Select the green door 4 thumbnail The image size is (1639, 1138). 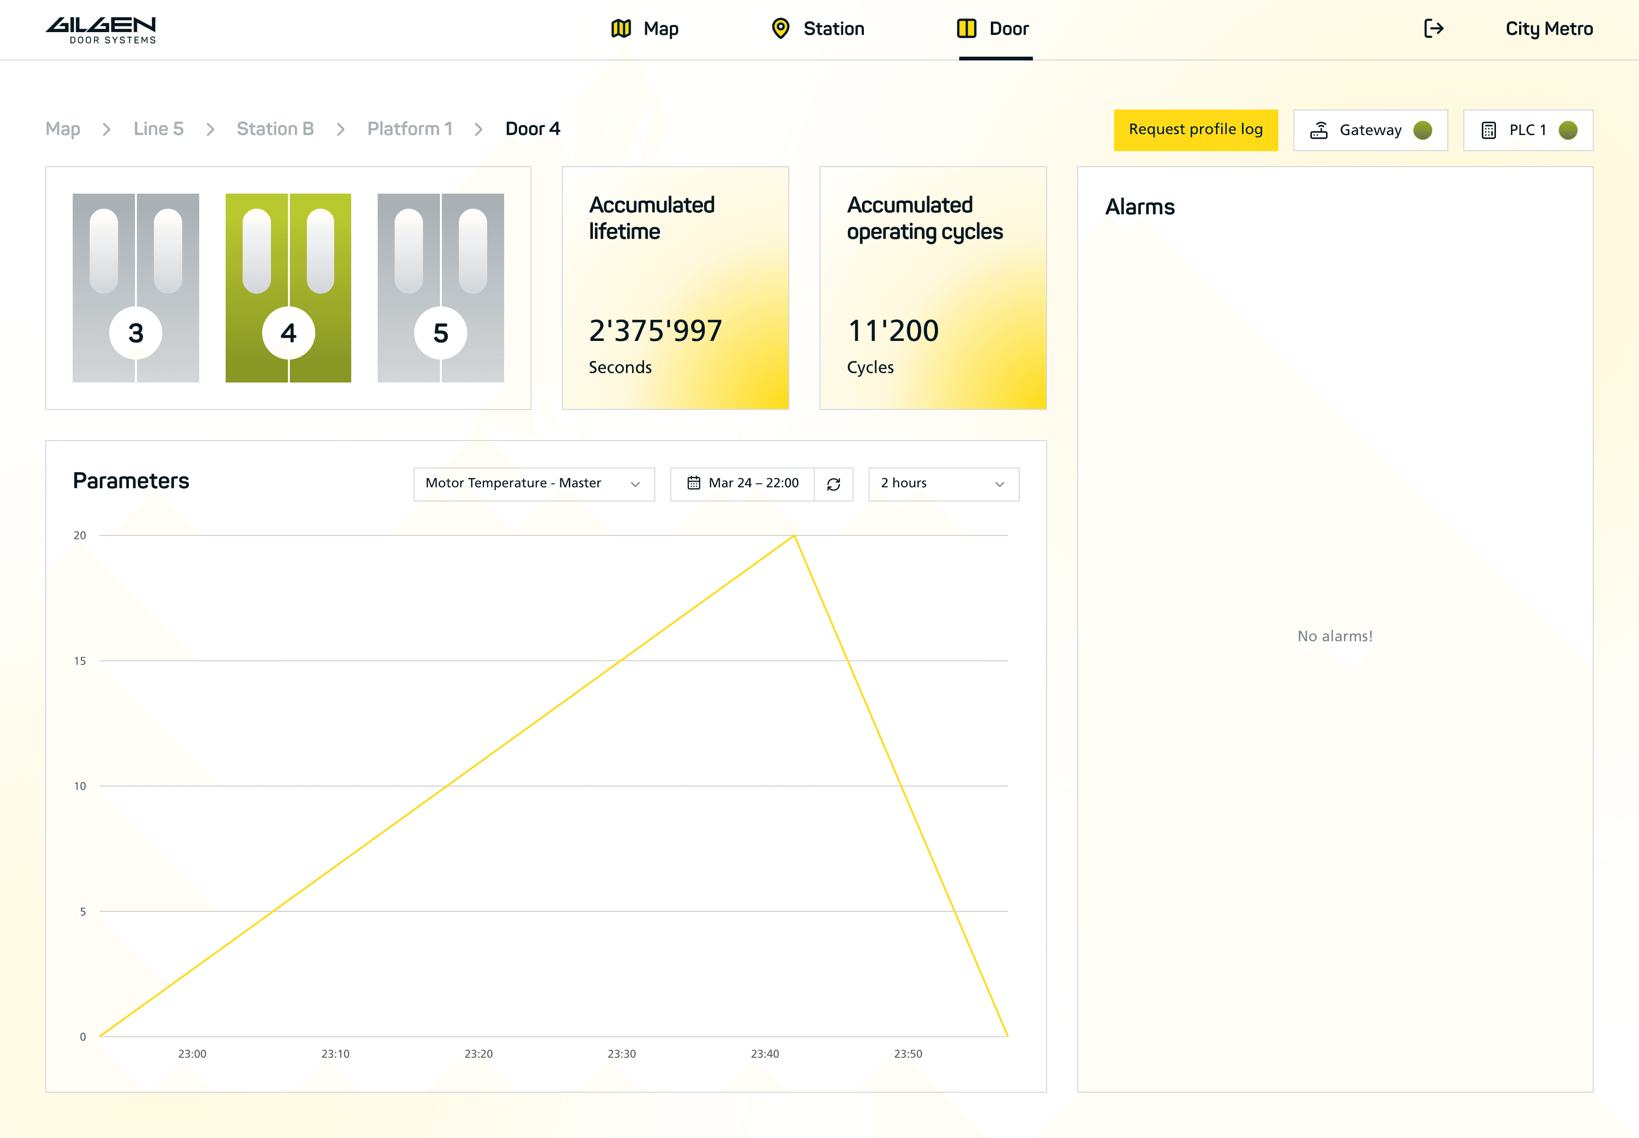288,288
